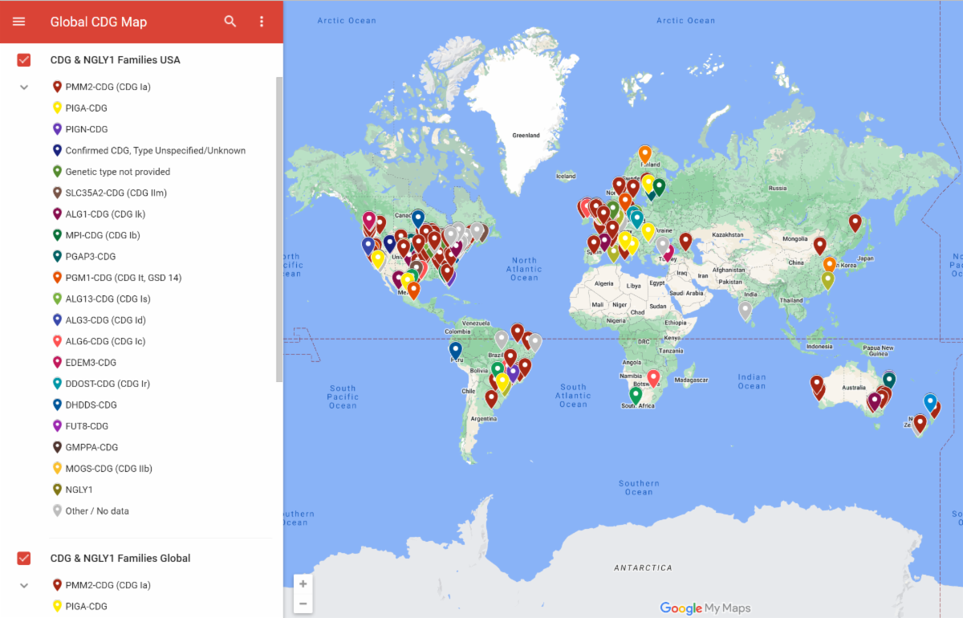Click the orange pin at South Korea
The height and width of the screenshot is (618, 963).
pyautogui.click(x=830, y=264)
